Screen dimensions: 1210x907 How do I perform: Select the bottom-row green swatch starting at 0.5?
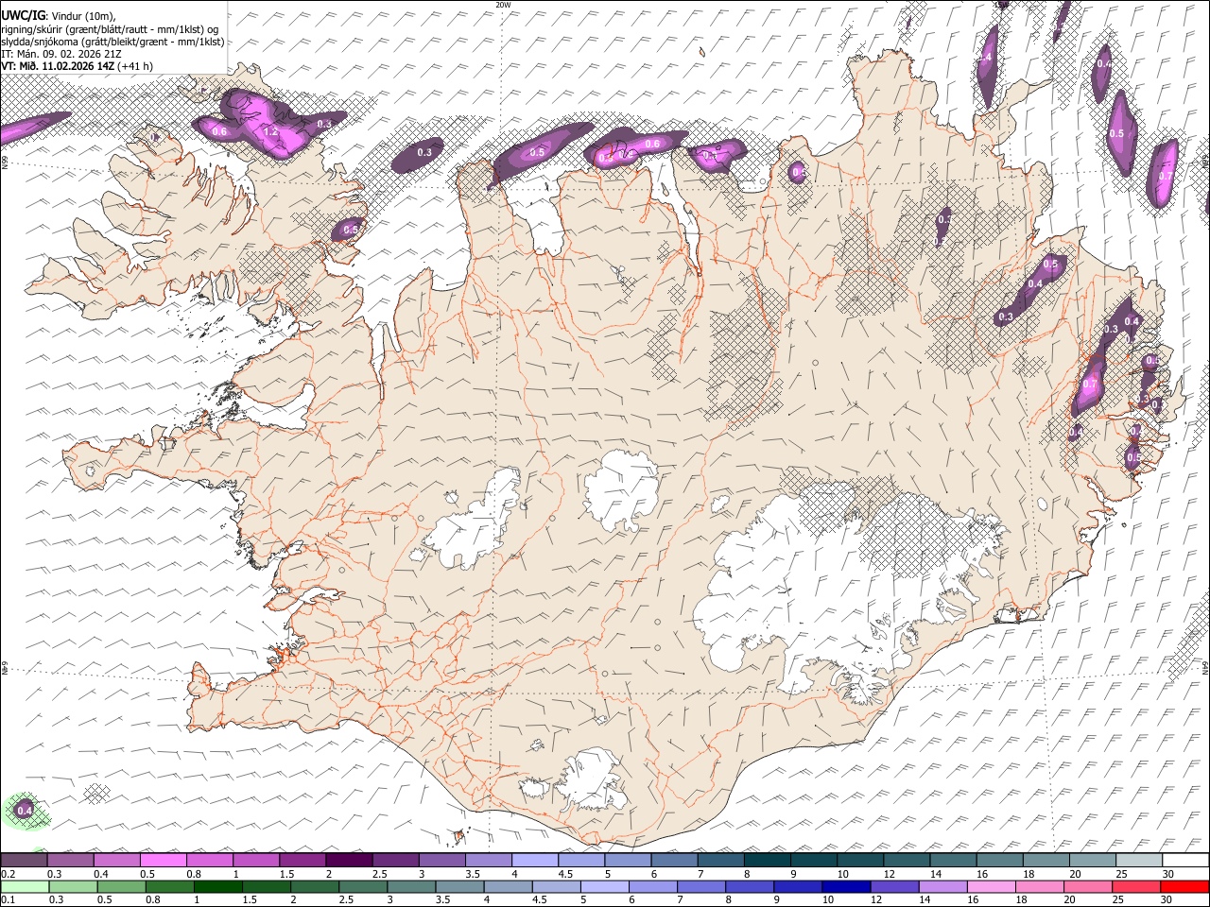pyautogui.click(x=121, y=886)
